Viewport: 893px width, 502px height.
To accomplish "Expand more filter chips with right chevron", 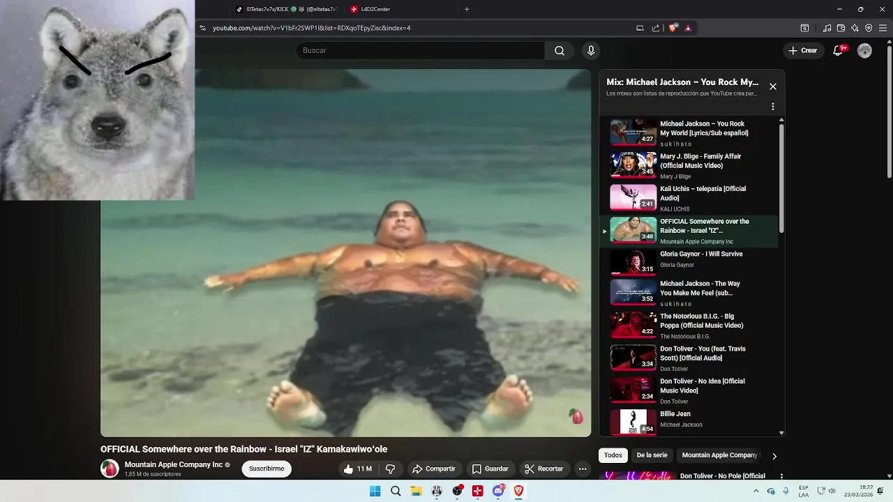I will pyautogui.click(x=774, y=456).
